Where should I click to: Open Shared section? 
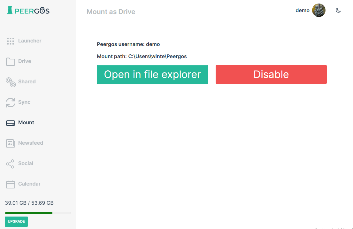pyautogui.click(x=27, y=82)
